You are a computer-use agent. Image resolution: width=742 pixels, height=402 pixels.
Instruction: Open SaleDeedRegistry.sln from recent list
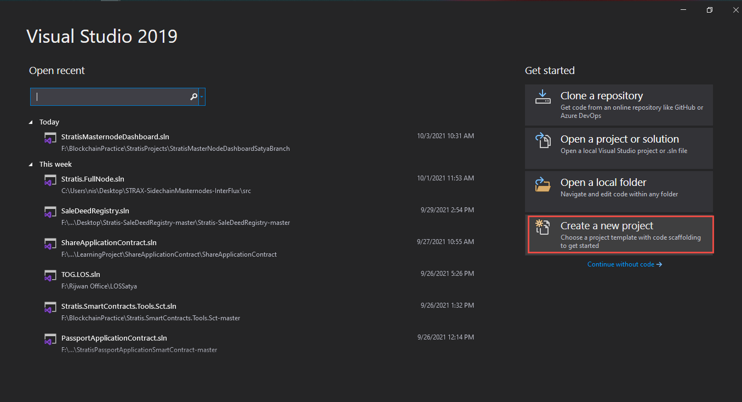pyautogui.click(x=95, y=211)
